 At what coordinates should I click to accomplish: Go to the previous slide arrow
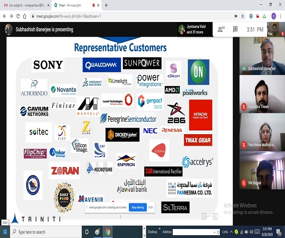[x=204, y=216]
